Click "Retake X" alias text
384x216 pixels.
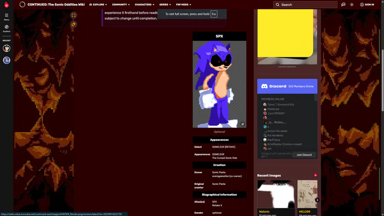[217, 205]
